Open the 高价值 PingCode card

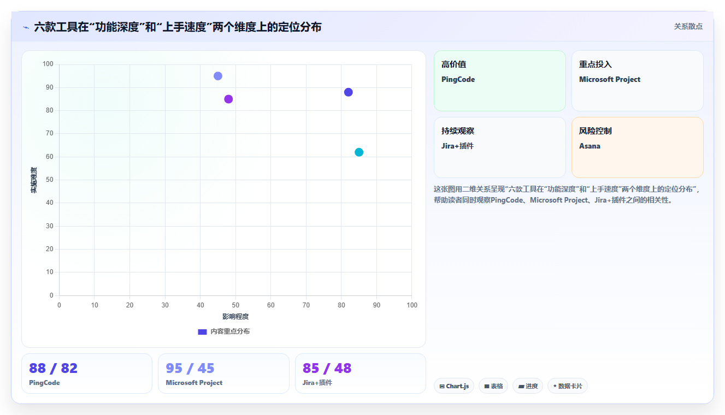[x=500, y=81]
